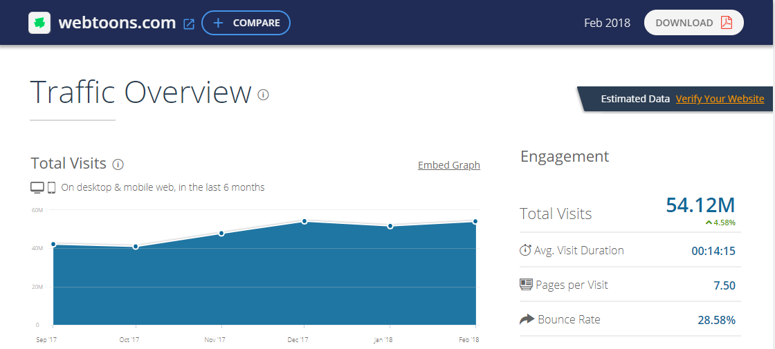Image resolution: width=775 pixels, height=349 pixels.
Task: Click the mobile device icon
Action: [x=51, y=187]
